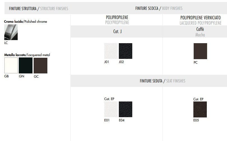Select the black J02 polypropylene swatch
Screen dimensions: 227x141
pyautogui.click(x=126, y=51)
